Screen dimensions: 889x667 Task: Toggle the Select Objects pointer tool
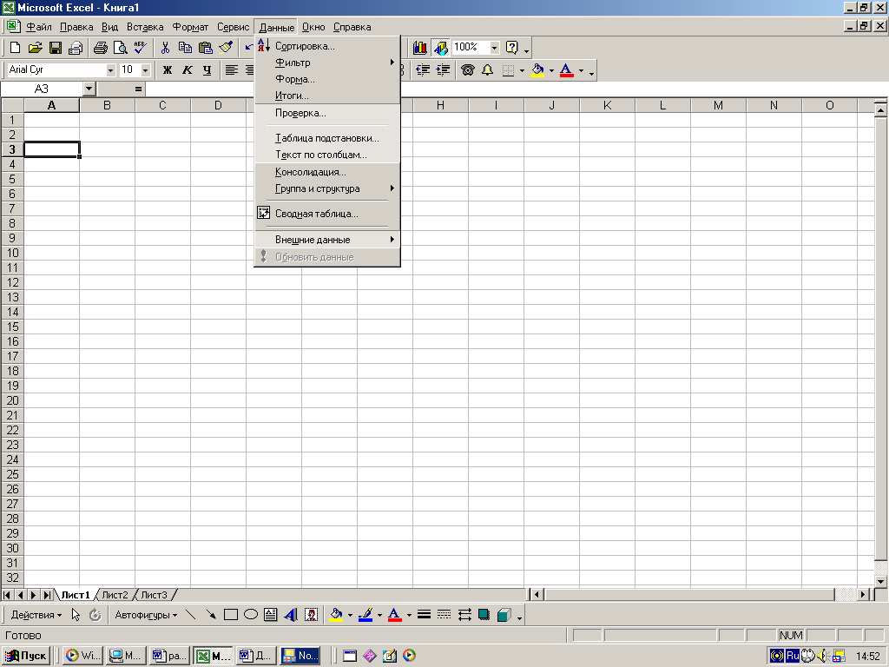click(x=76, y=615)
